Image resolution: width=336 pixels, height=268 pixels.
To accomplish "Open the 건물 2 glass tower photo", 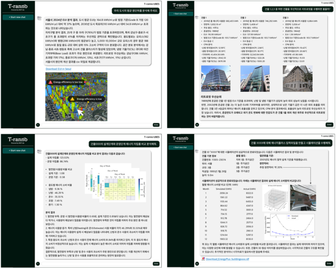I will click(x=255, y=78).
